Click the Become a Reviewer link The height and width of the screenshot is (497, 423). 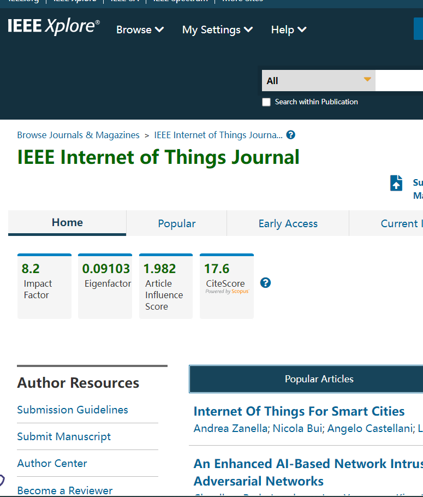coord(64,490)
